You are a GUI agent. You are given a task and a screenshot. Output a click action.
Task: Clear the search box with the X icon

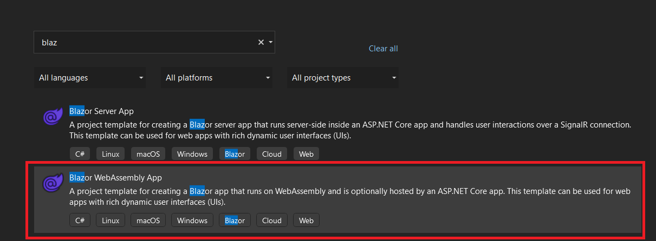[x=261, y=42]
